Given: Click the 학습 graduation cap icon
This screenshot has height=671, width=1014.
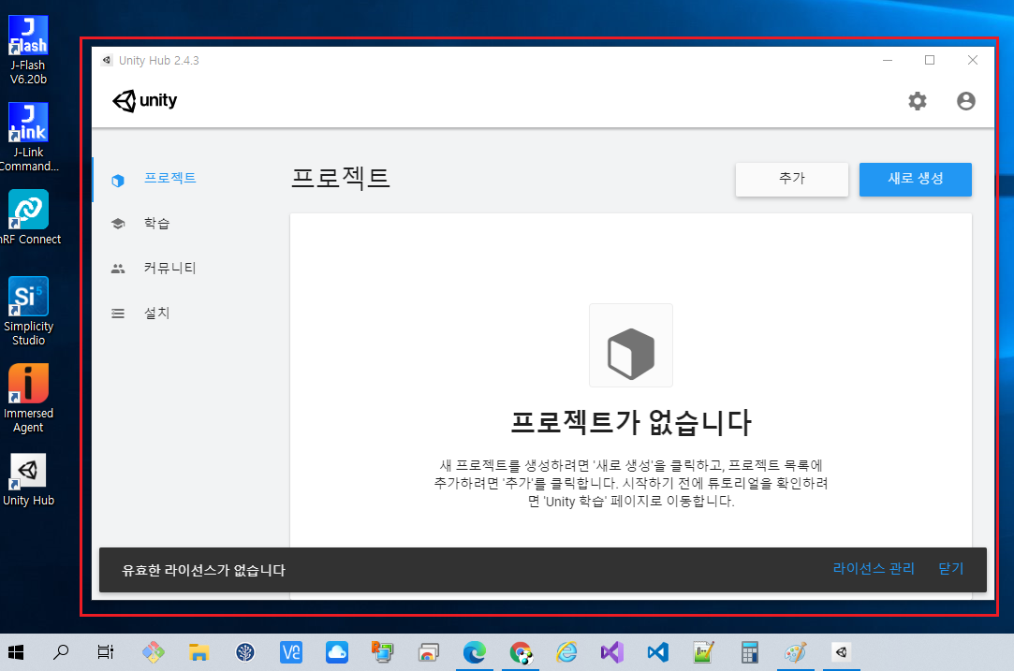Looking at the screenshot, I should pos(118,224).
